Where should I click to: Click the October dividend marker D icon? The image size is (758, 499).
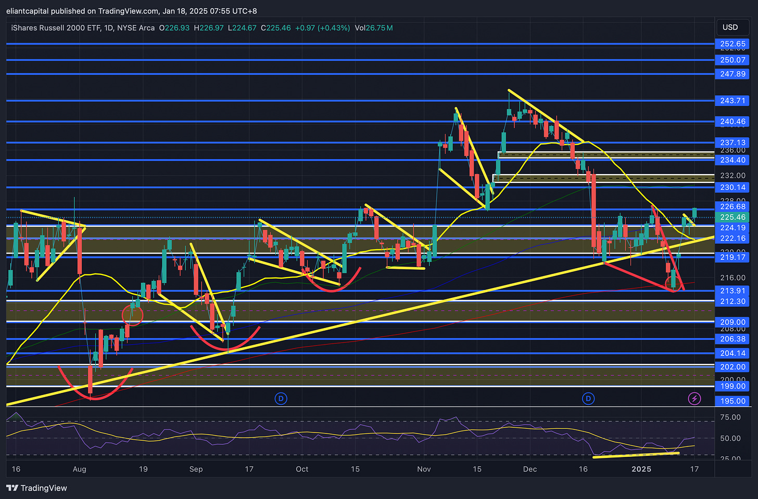coord(281,399)
